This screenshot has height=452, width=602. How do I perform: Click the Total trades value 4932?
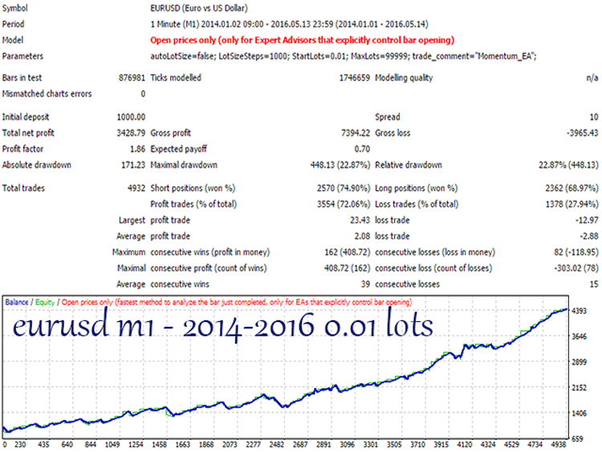tap(136, 188)
